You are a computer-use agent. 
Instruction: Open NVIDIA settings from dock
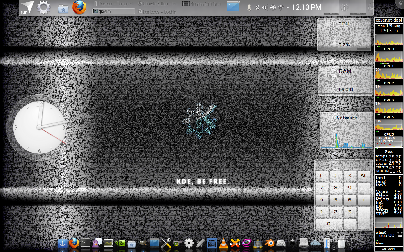click(x=120, y=243)
